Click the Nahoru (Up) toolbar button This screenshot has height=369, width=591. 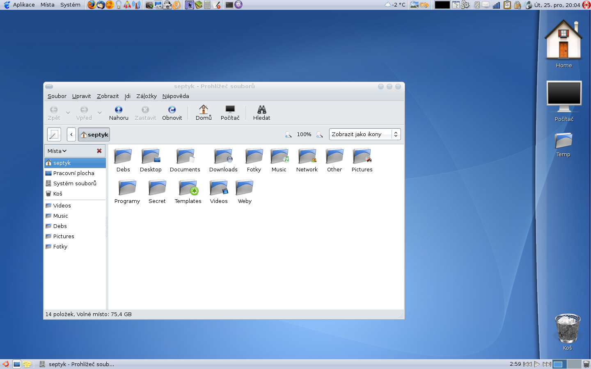[x=119, y=113]
